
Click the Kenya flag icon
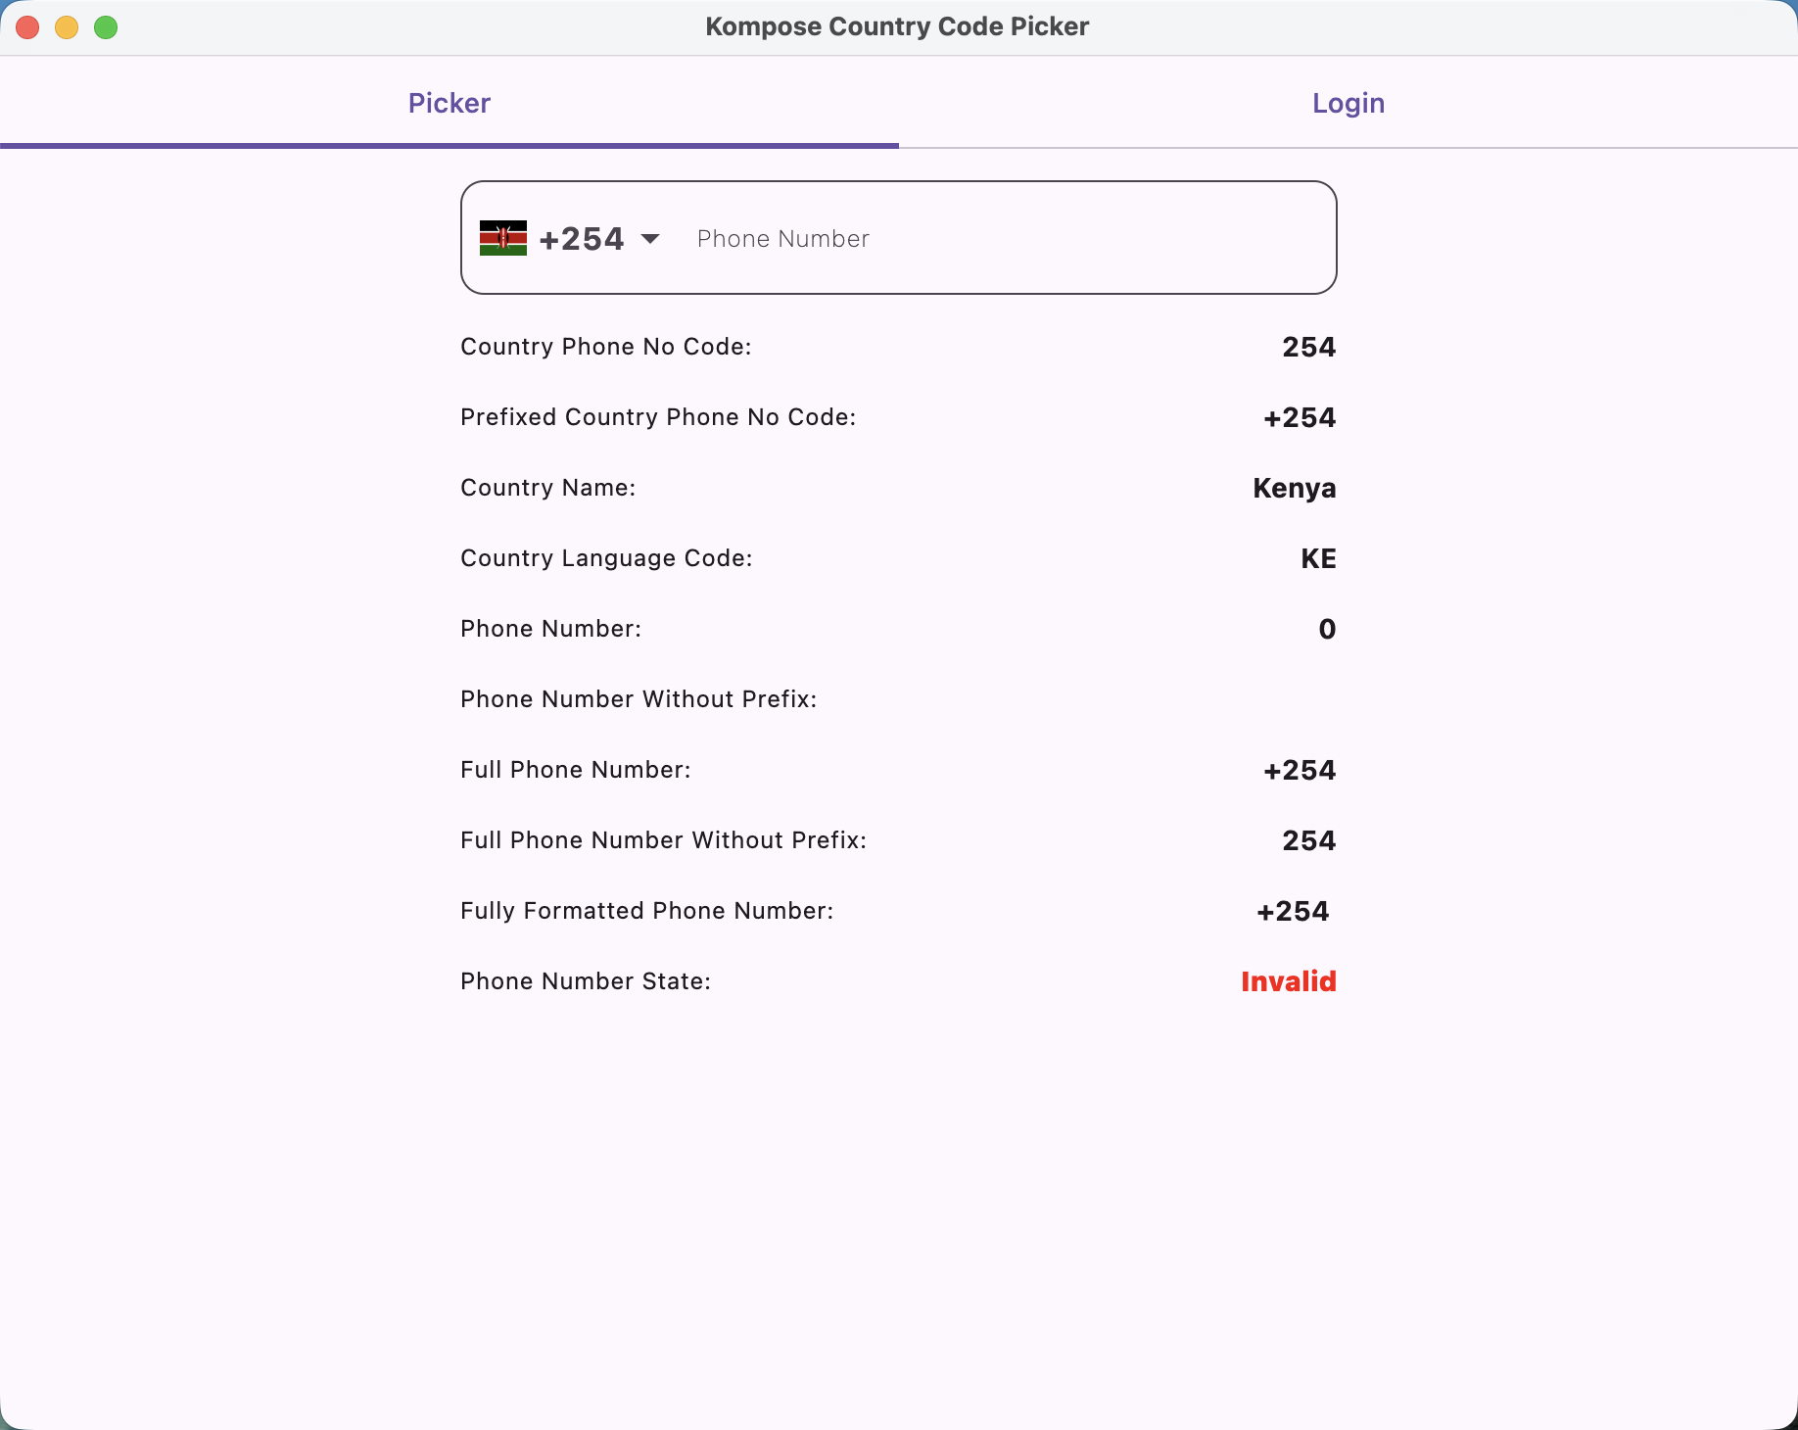point(502,237)
